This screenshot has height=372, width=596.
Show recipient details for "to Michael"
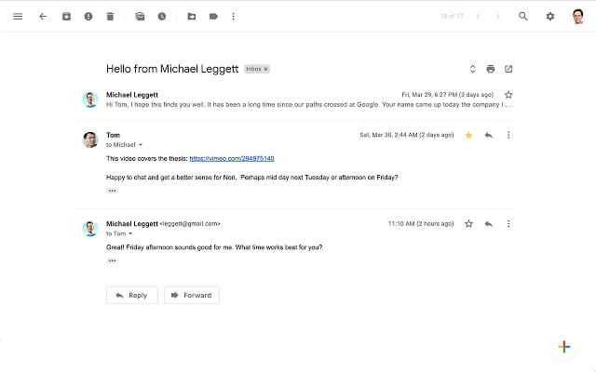(x=142, y=145)
